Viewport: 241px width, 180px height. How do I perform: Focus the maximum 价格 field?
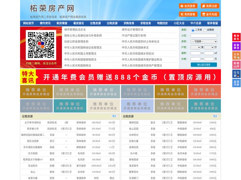pos(209,59)
